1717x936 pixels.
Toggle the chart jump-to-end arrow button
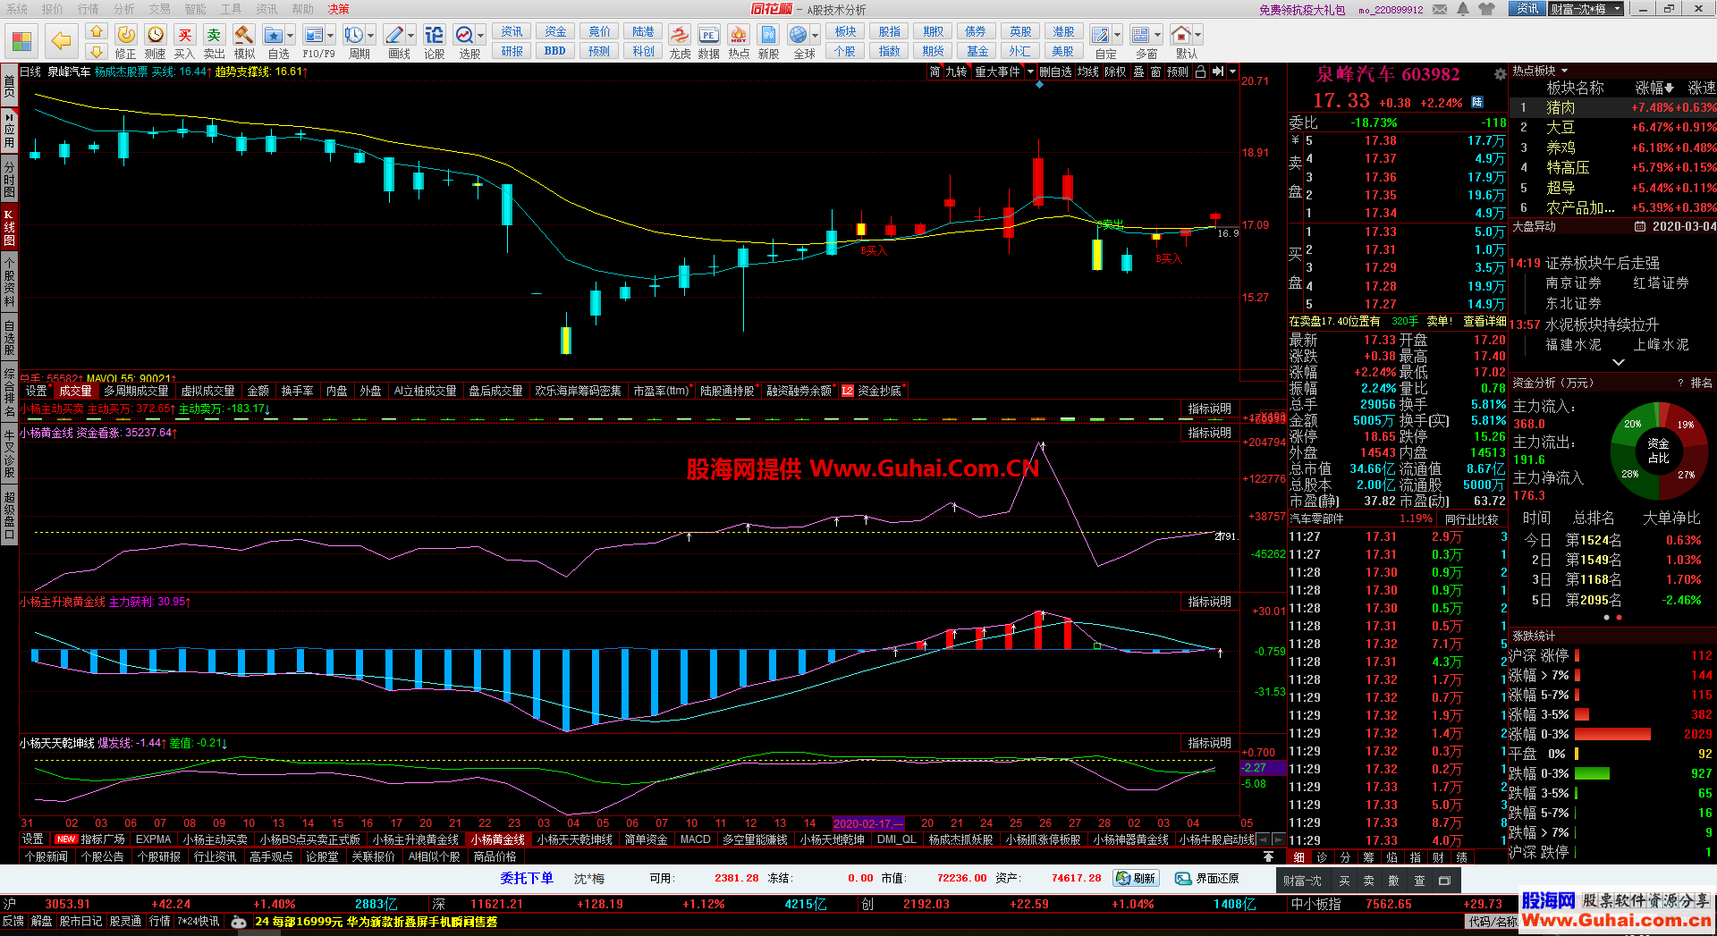coord(1218,72)
